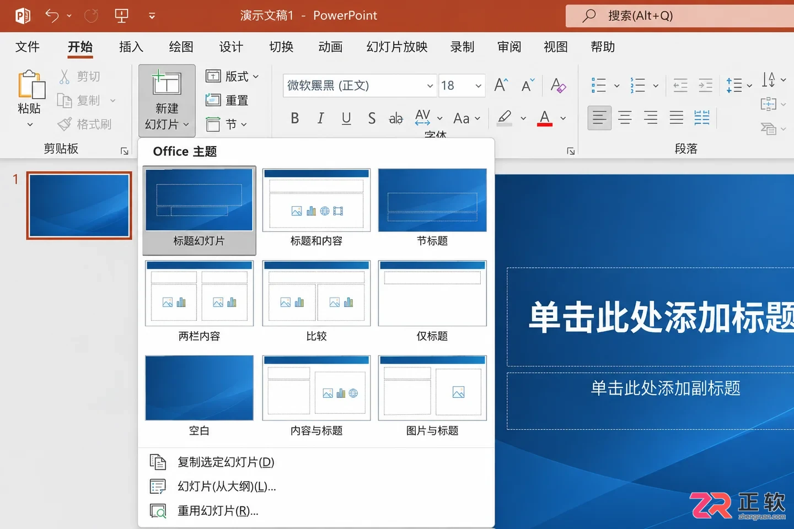Select the Blank (空白) layout thumbnail

[199, 388]
